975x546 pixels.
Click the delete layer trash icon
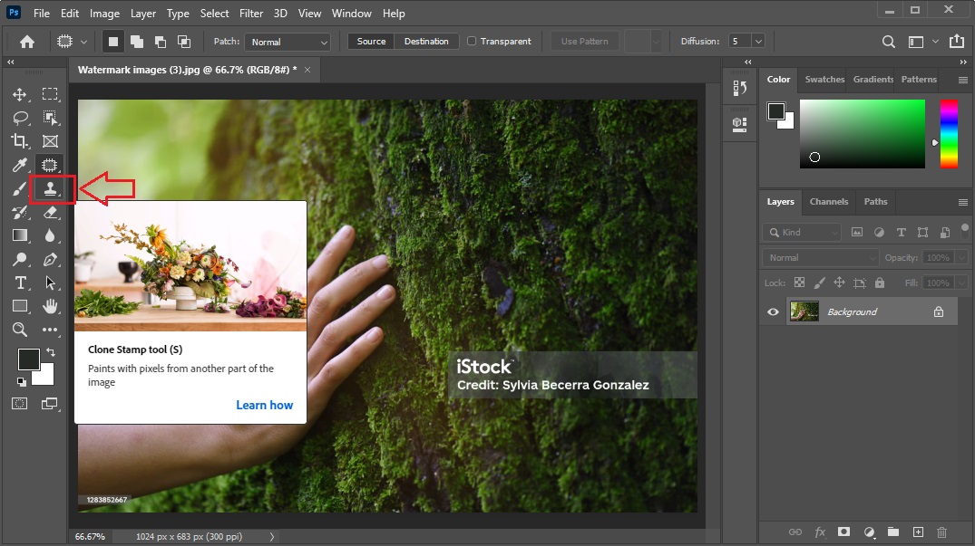[941, 532]
